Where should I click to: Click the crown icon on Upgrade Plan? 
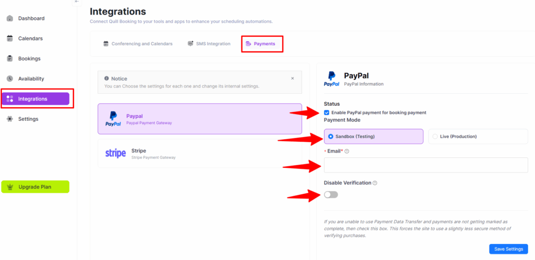point(10,187)
